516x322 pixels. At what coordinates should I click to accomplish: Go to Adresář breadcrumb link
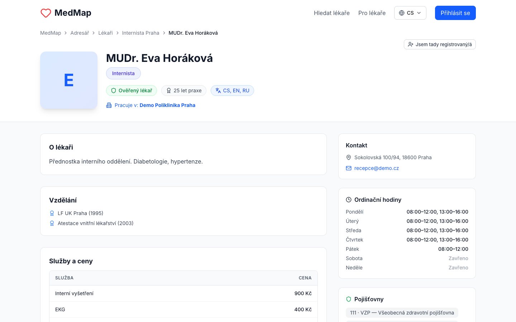click(80, 33)
